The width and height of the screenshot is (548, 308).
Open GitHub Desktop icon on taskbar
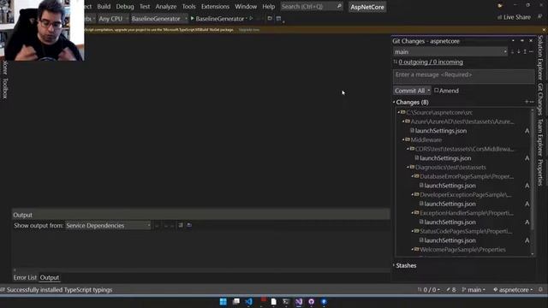pyautogui.click(x=311, y=302)
